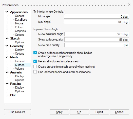
Task: Collapse the Geometry tree section
Action: click(x=7, y=46)
